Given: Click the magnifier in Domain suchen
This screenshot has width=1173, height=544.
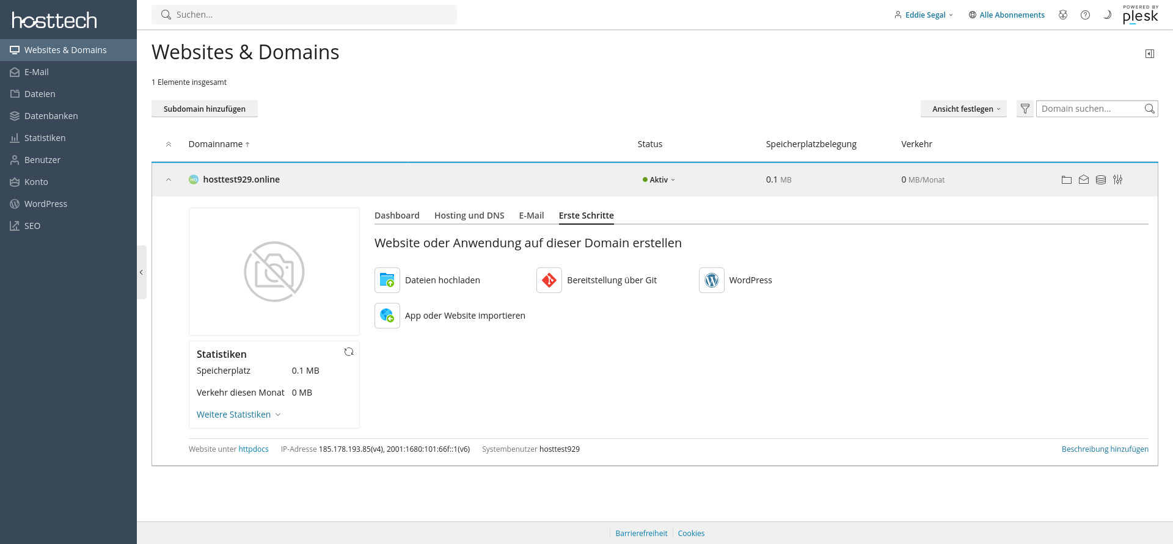Looking at the screenshot, I should pos(1149,109).
